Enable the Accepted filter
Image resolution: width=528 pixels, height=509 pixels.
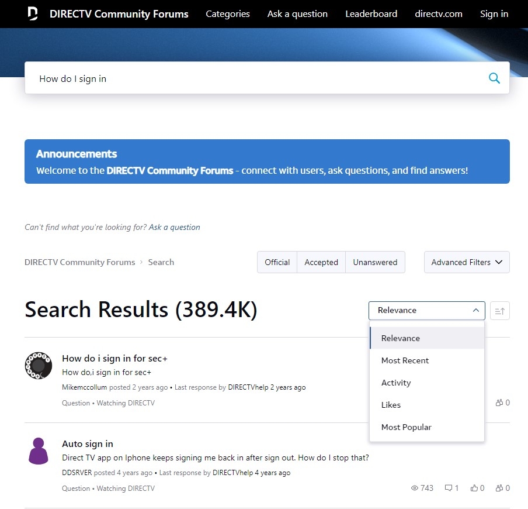(321, 262)
